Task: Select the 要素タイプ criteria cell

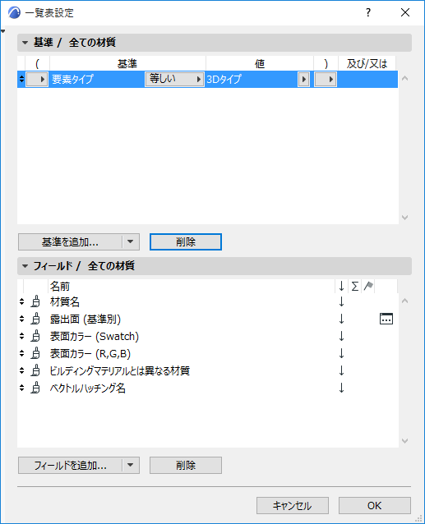Action: coord(97,79)
